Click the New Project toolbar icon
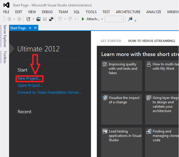This screenshot has height=157, width=179. 28,19
